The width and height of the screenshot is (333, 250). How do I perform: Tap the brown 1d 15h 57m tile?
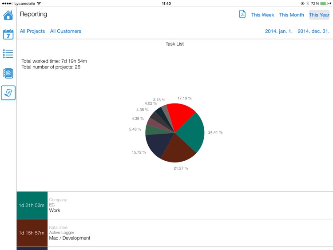[x=32, y=233]
